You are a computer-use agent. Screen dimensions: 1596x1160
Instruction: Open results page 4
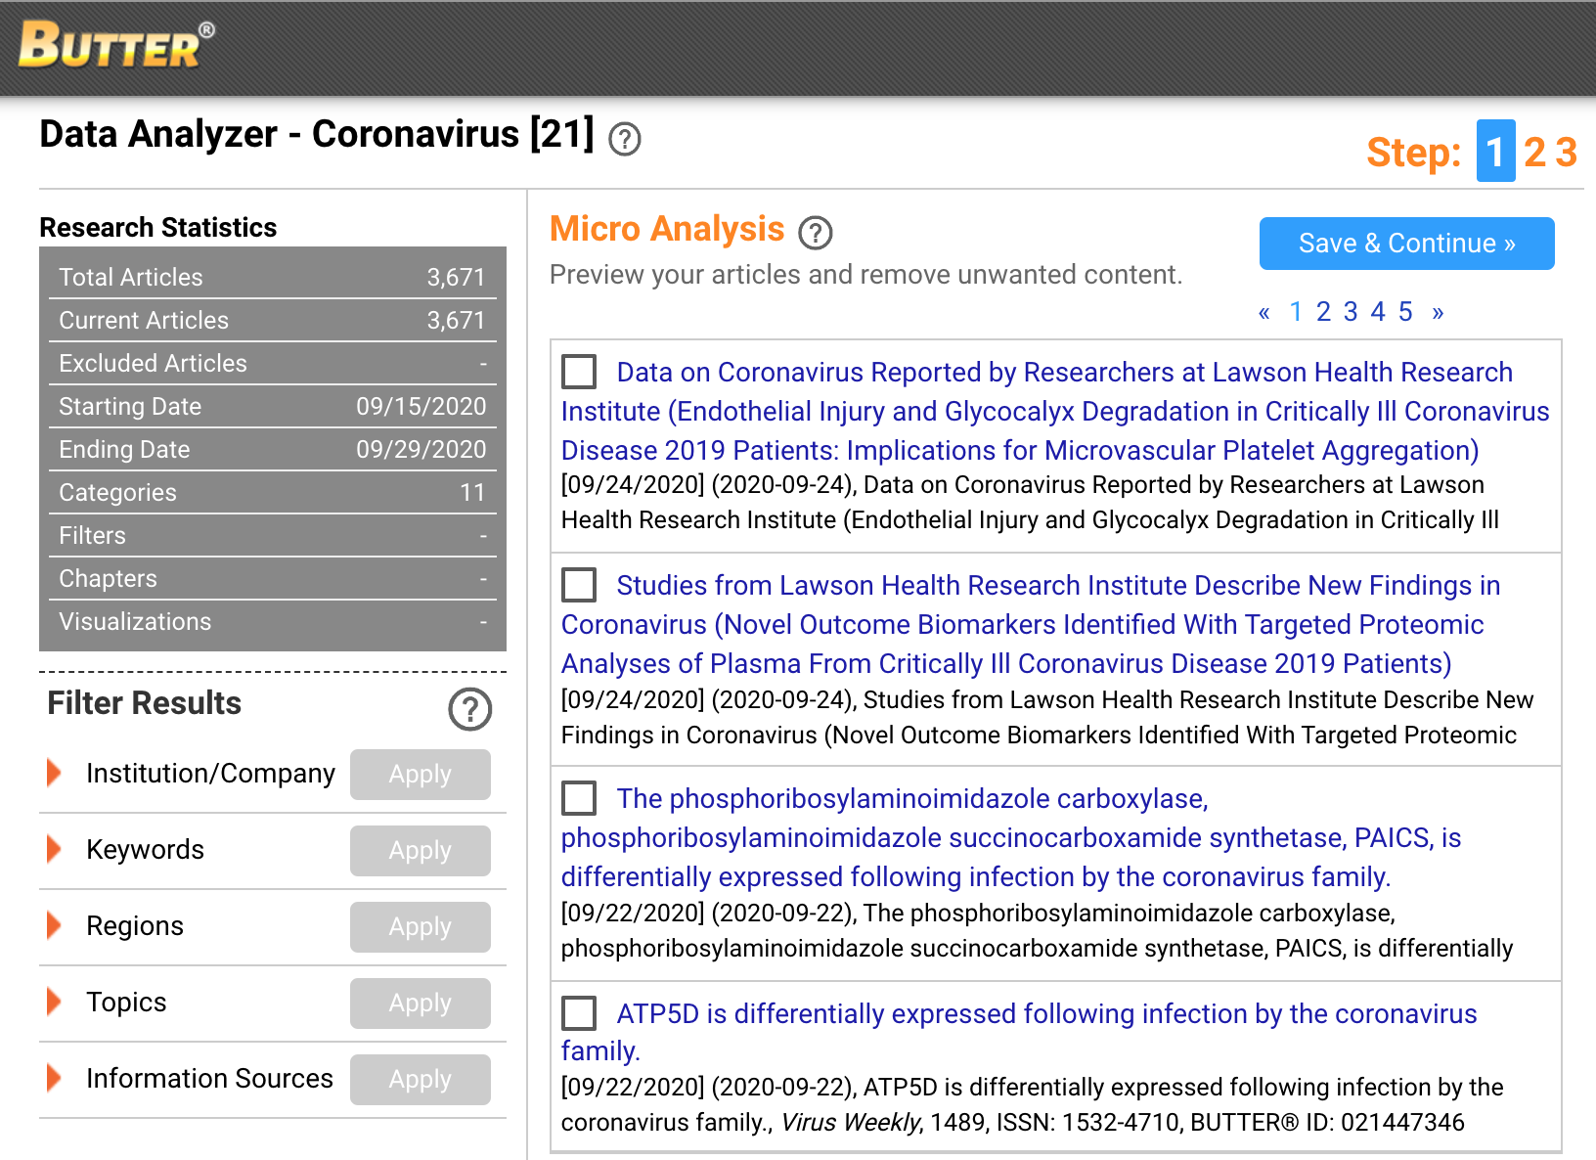pyautogui.click(x=1378, y=311)
